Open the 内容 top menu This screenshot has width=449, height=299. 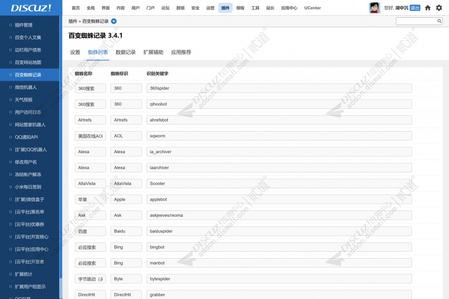click(120, 8)
